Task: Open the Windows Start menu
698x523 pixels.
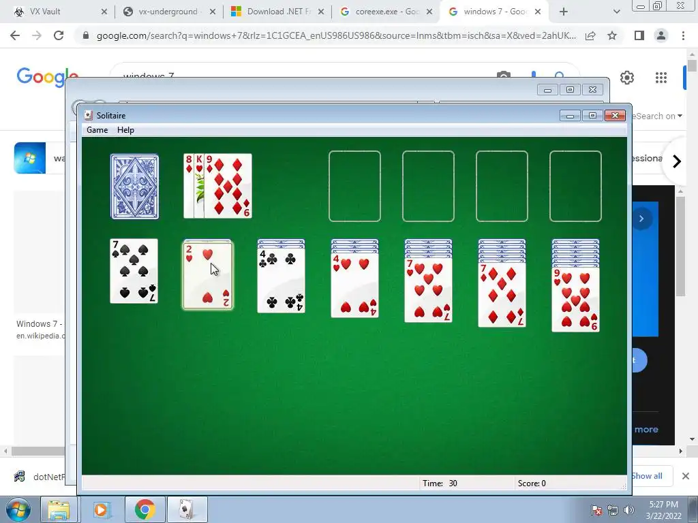Action: point(18,509)
